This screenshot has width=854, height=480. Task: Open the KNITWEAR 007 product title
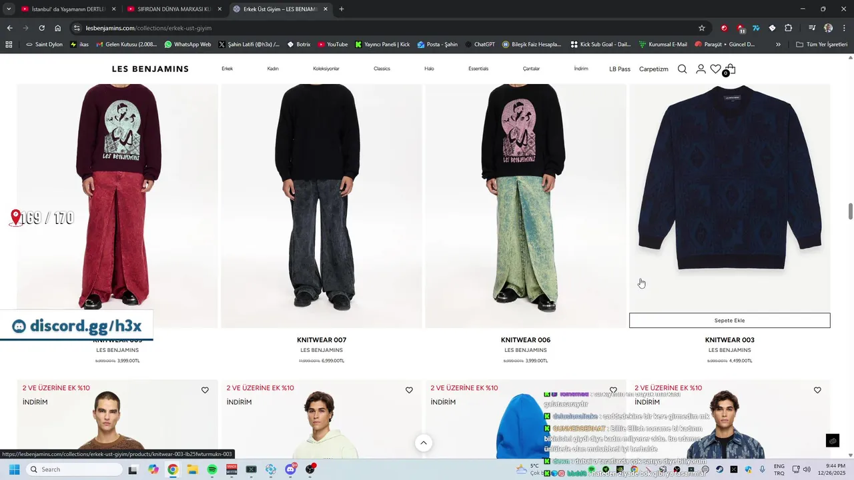[322, 340]
